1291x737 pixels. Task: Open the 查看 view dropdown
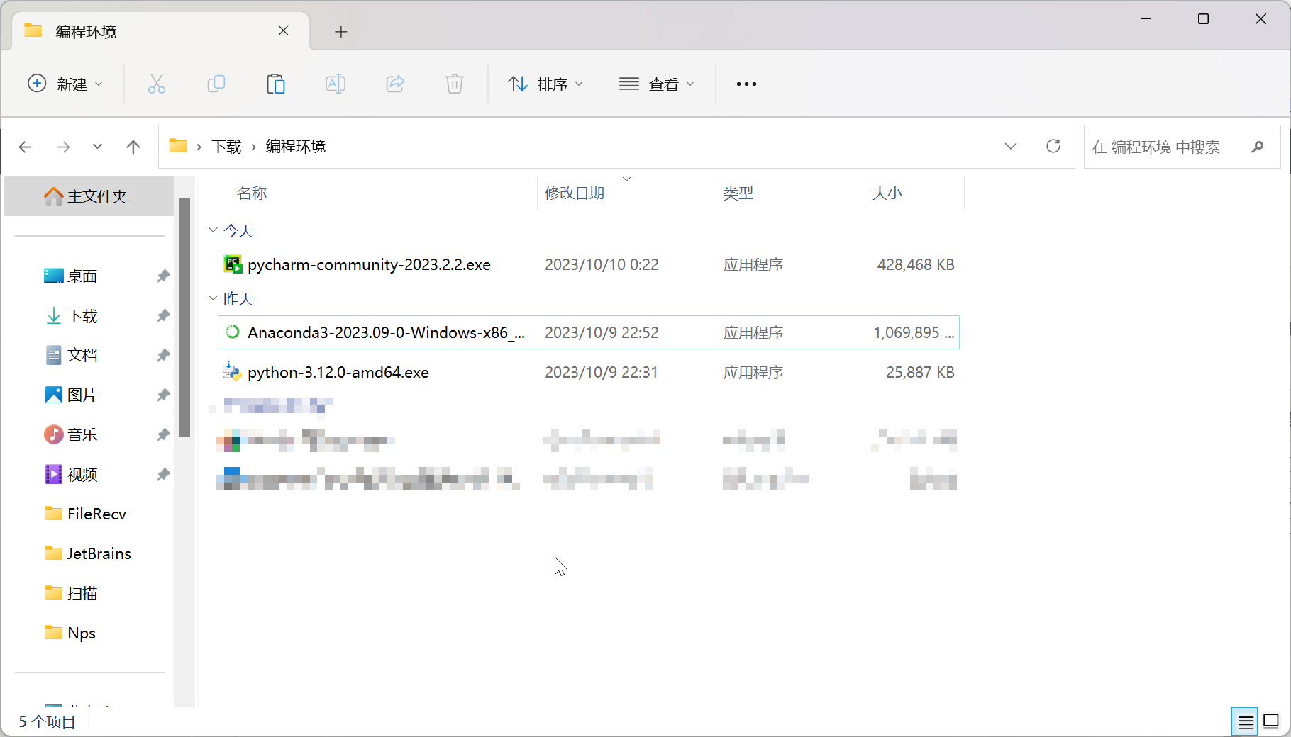tap(657, 84)
